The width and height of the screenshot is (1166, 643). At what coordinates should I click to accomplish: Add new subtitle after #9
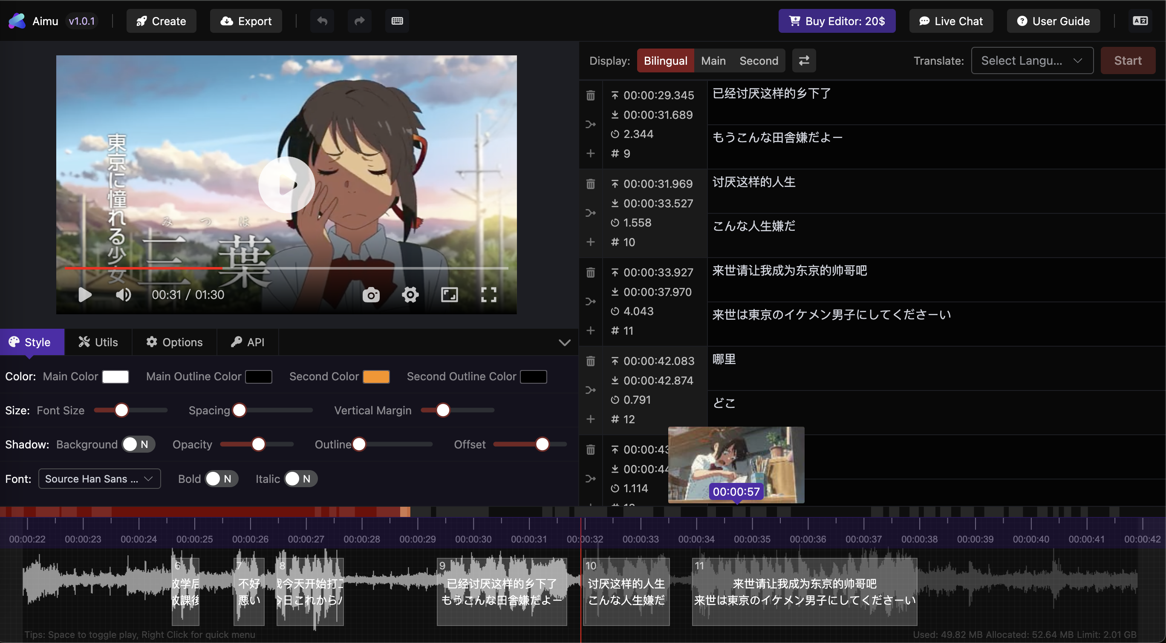591,153
